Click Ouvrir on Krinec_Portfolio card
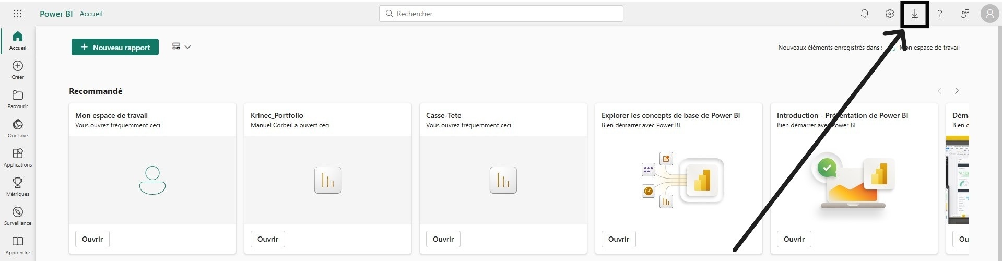This screenshot has width=1002, height=261. click(268, 239)
